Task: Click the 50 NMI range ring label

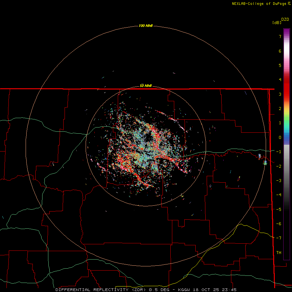Action: tap(146, 86)
